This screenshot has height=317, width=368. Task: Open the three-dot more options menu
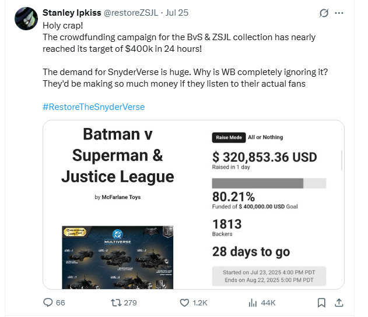coord(341,13)
